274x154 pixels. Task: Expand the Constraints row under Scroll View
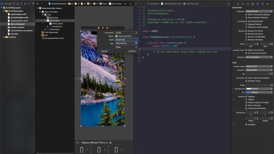tap(48, 27)
